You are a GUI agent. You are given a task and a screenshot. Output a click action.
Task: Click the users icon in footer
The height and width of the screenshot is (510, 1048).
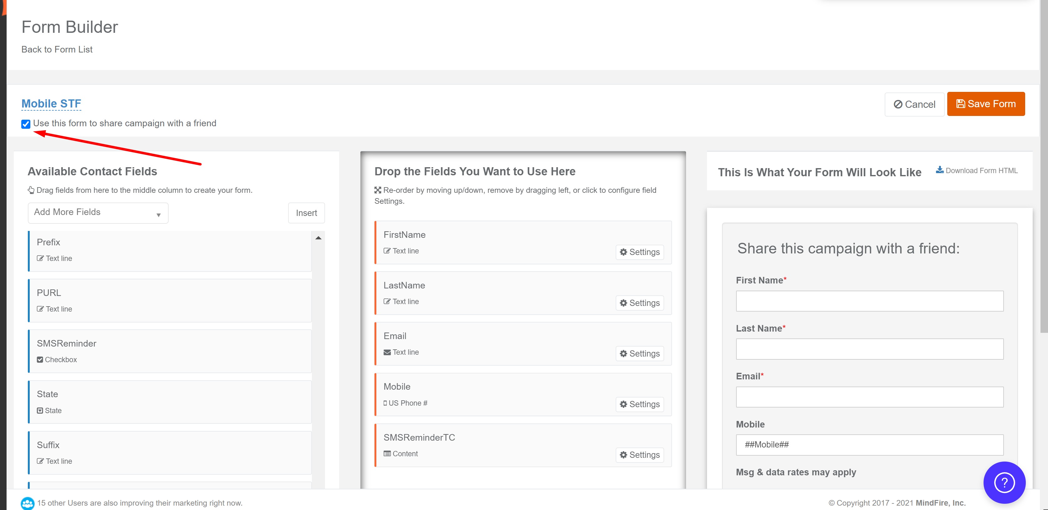point(27,503)
